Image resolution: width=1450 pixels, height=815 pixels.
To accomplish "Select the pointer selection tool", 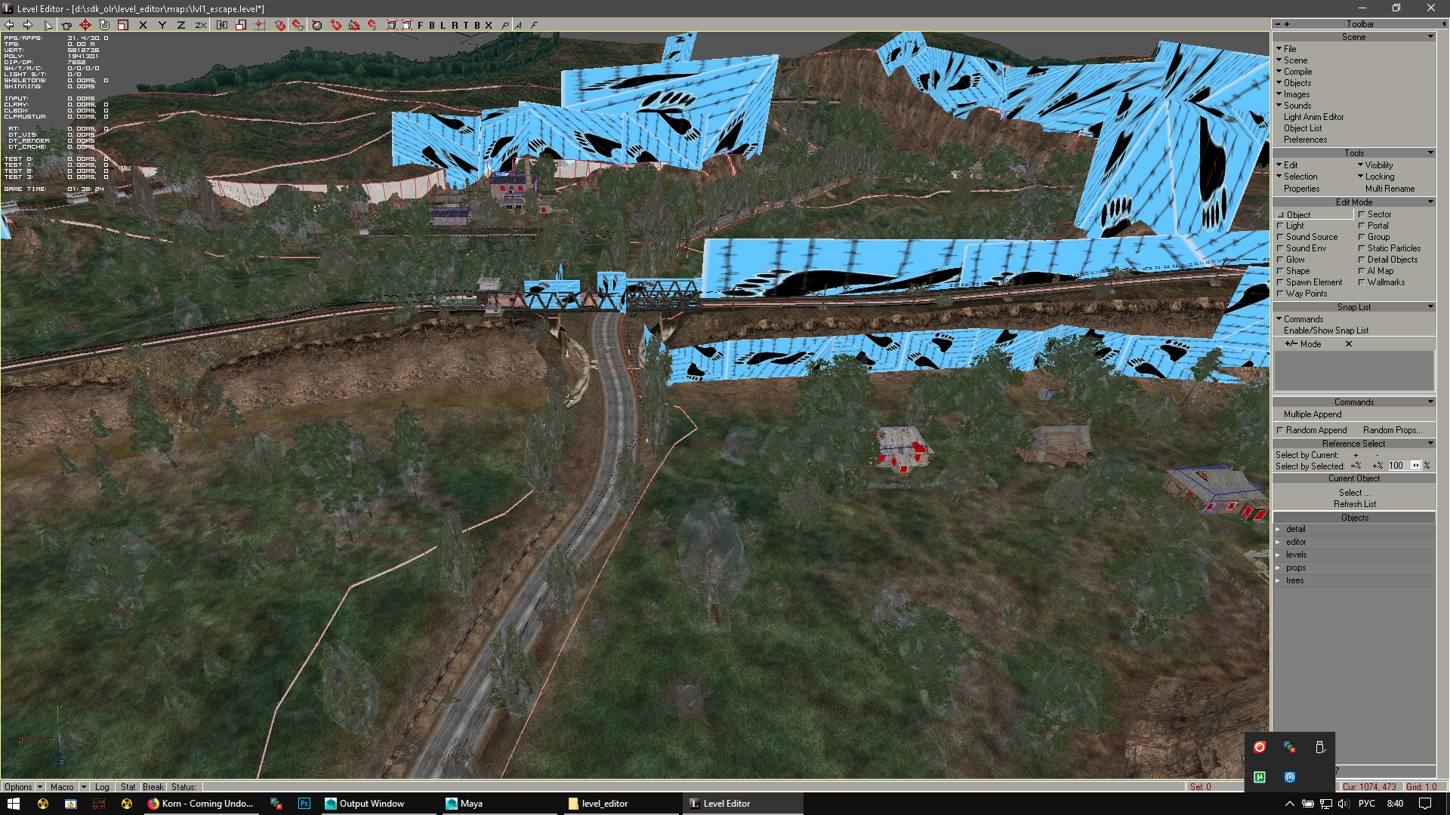I will click(x=48, y=25).
